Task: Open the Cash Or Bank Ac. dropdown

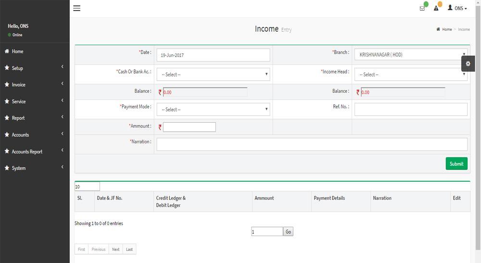Action: pyautogui.click(x=213, y=75)
